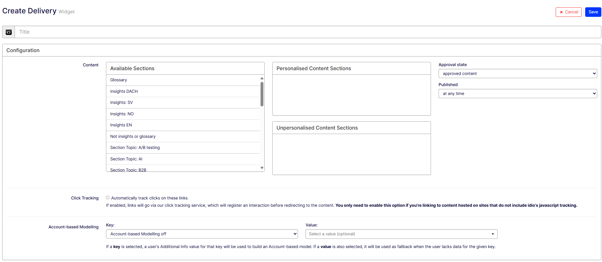
Task: Select Insights DACH section
Action: point(183,91)
